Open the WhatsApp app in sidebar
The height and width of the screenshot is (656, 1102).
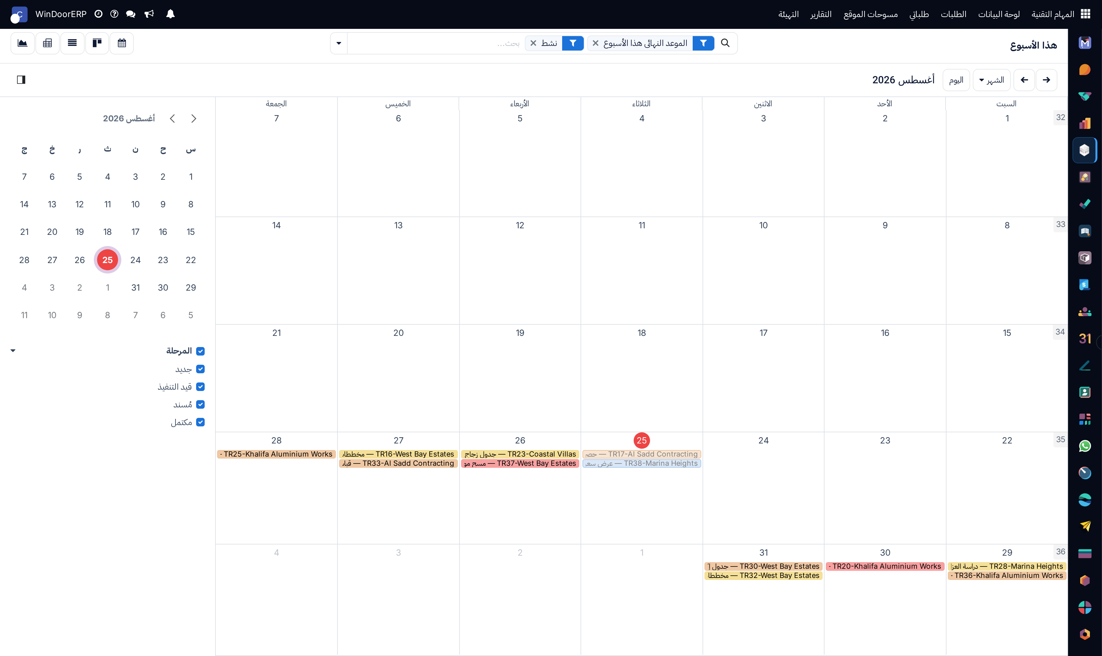click(1085, 446)
